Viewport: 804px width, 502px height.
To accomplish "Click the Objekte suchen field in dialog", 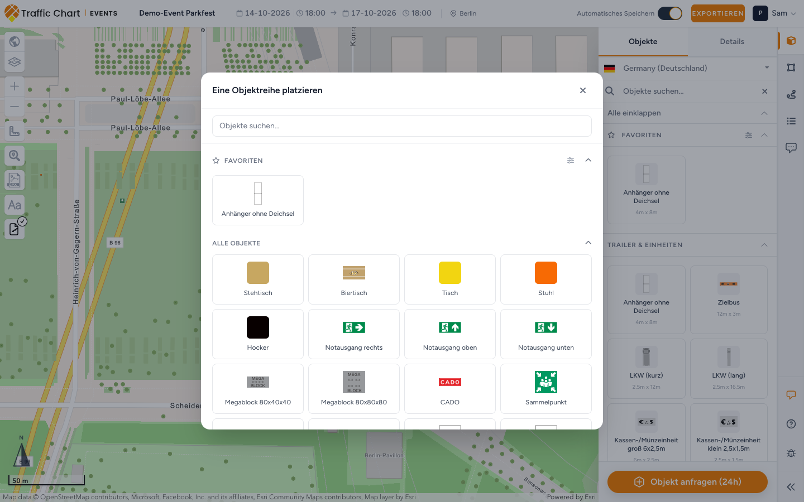I will (402, 126).
